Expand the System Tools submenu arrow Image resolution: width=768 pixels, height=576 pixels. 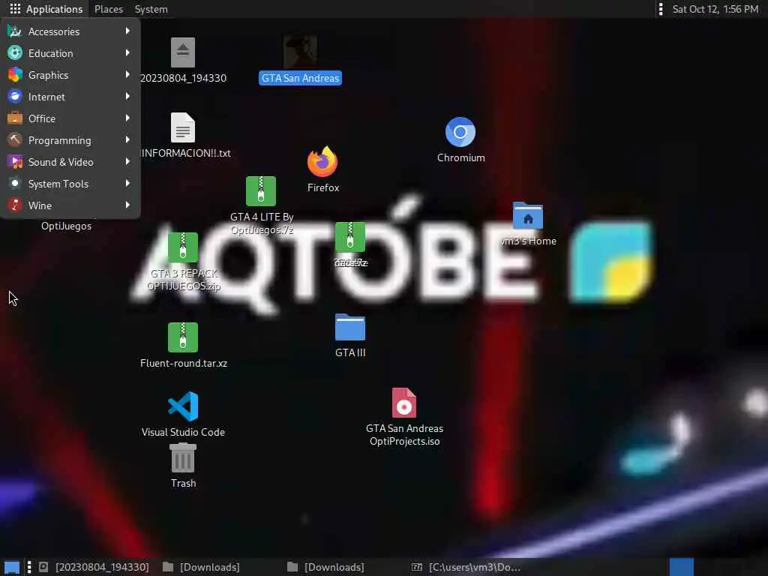[127, 183]
